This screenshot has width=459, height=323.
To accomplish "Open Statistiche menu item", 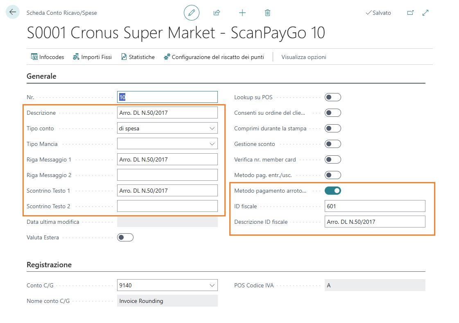I will pos(138,57).
